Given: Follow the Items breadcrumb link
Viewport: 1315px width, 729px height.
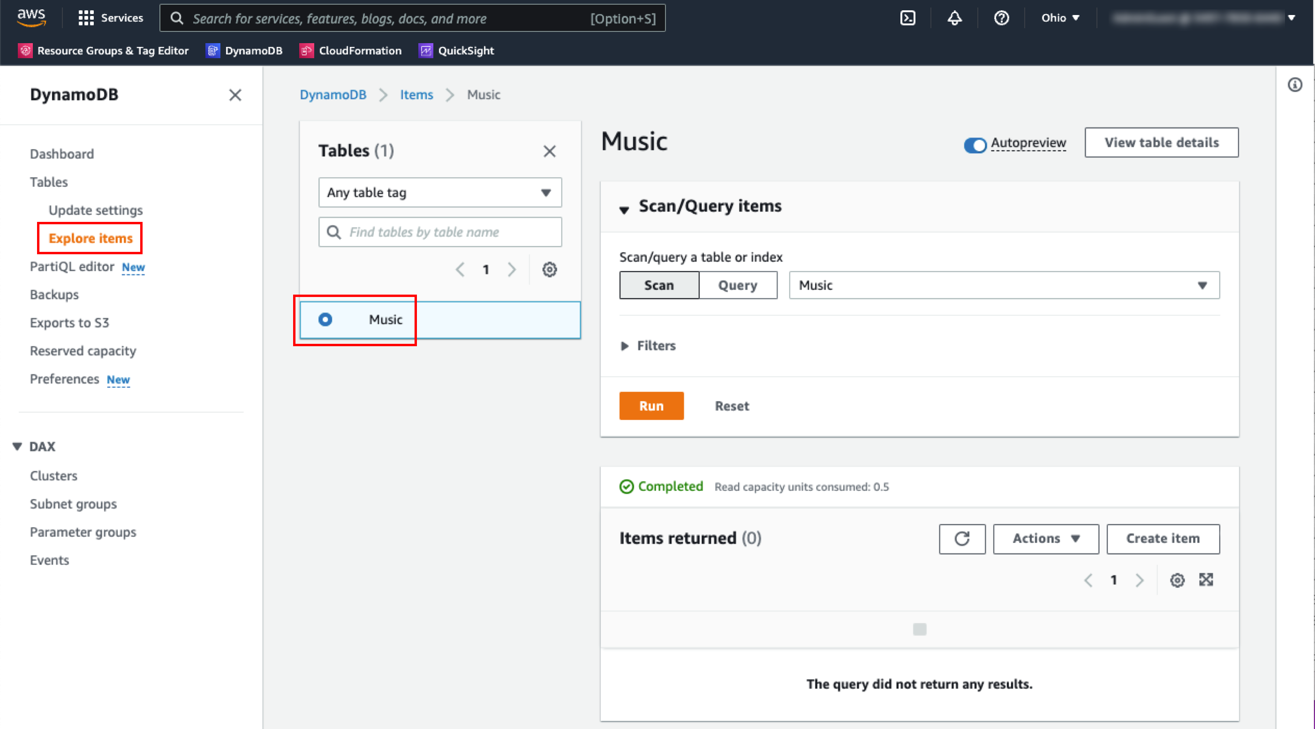Looking at the screenshot, I should [x=416, y=95].
